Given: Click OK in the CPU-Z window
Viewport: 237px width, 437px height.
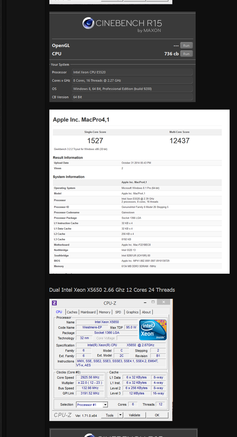Looking at the screenshot, I should point(157,415).
